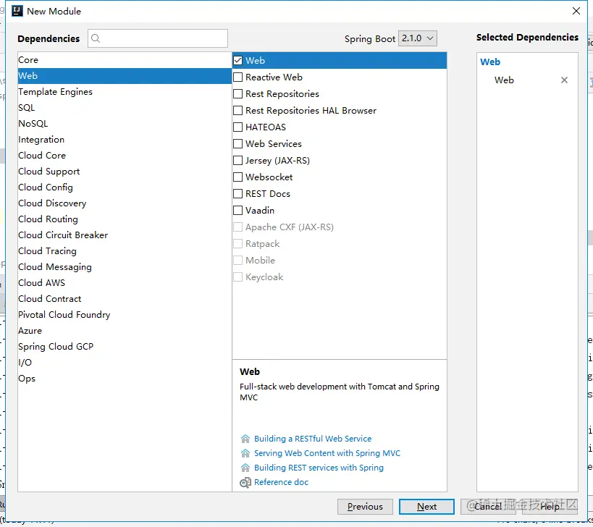Image resolution: width=593 pixels, height=527 pixels.
Task: Choose the SQL category
Action: coord(125,108)
